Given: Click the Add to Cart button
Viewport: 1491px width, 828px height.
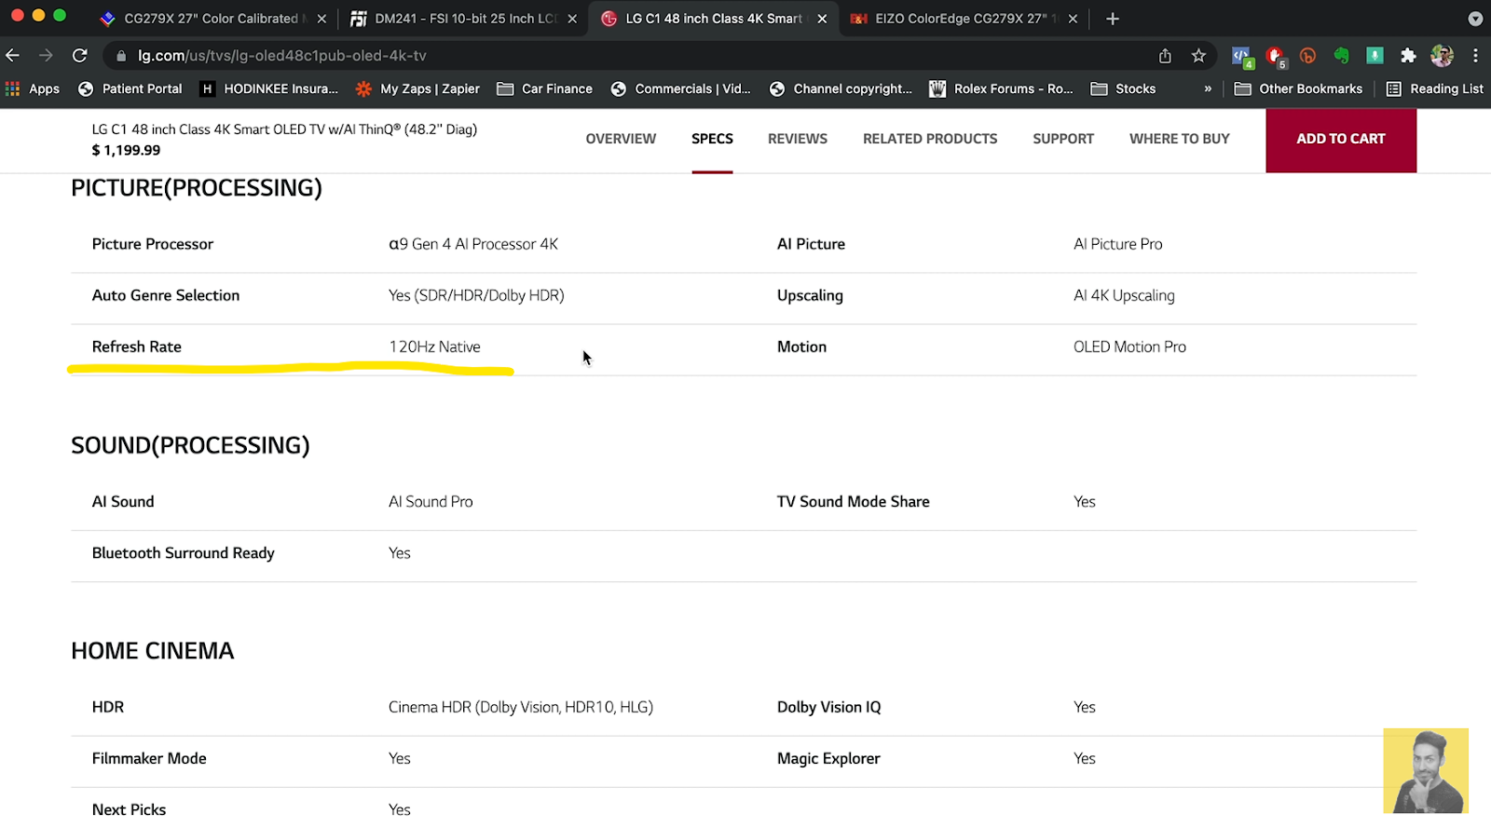Looking at the screenshot, I should [x=1341, y=140].
